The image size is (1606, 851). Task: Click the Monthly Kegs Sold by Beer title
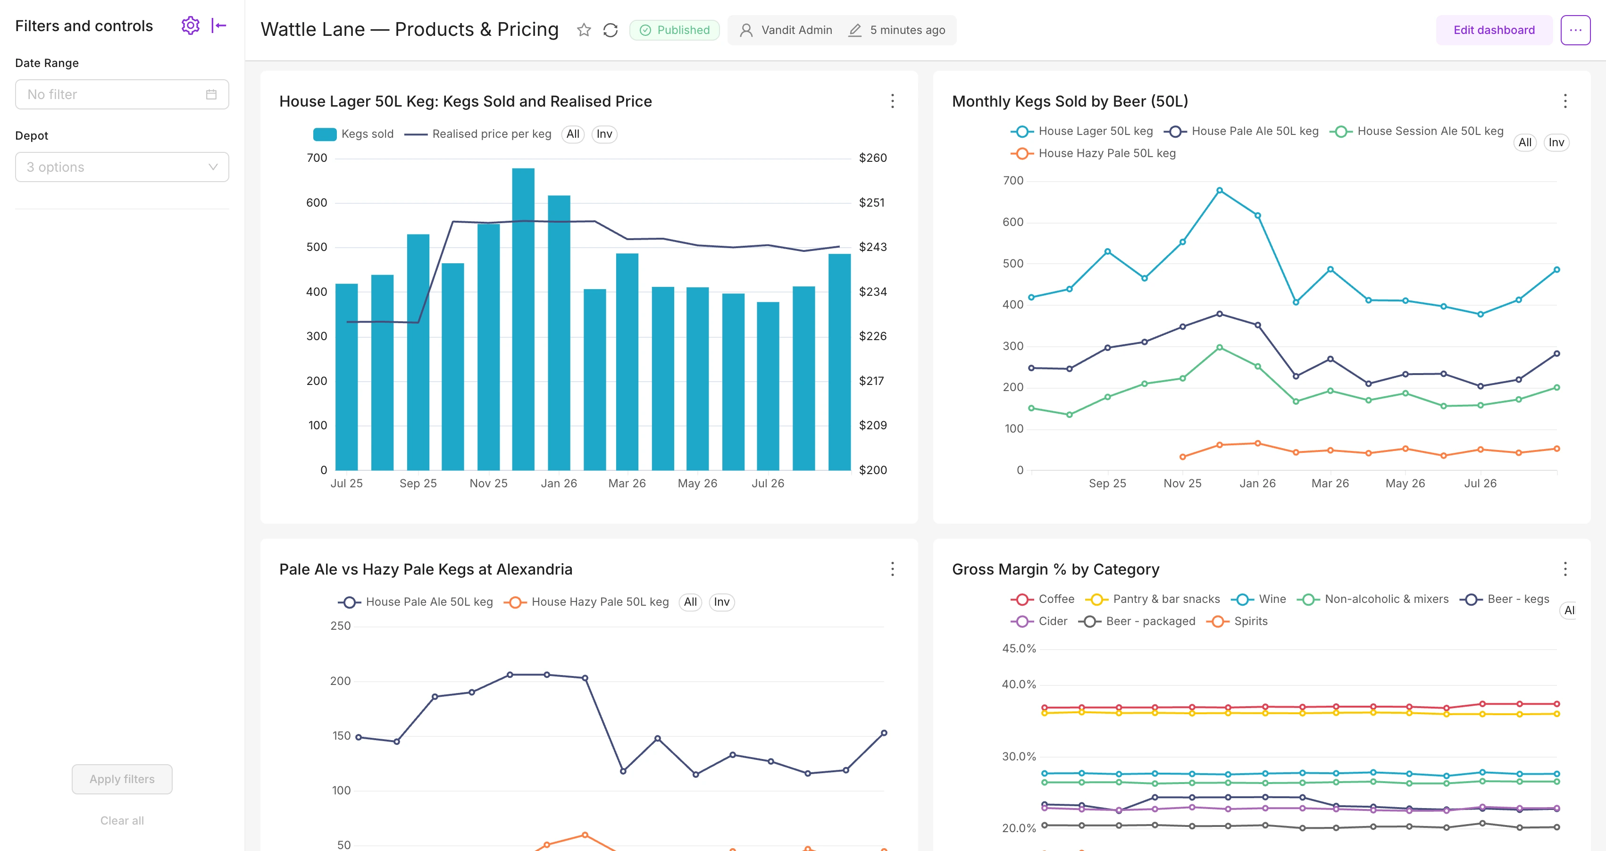[x=1070, y=101]
